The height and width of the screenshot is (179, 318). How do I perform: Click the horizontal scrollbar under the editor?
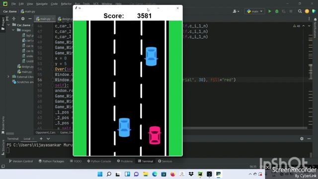click(x=245, y=128)
